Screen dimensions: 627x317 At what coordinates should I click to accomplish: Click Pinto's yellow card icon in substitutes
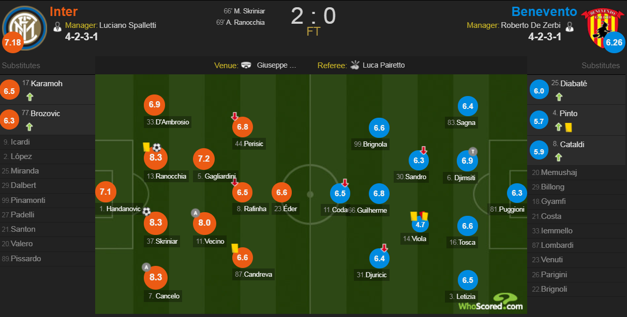(x=568, y=126)
